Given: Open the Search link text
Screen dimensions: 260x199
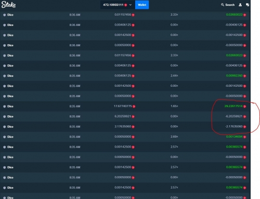Looking at the screenshot, I should click(230, 5).
